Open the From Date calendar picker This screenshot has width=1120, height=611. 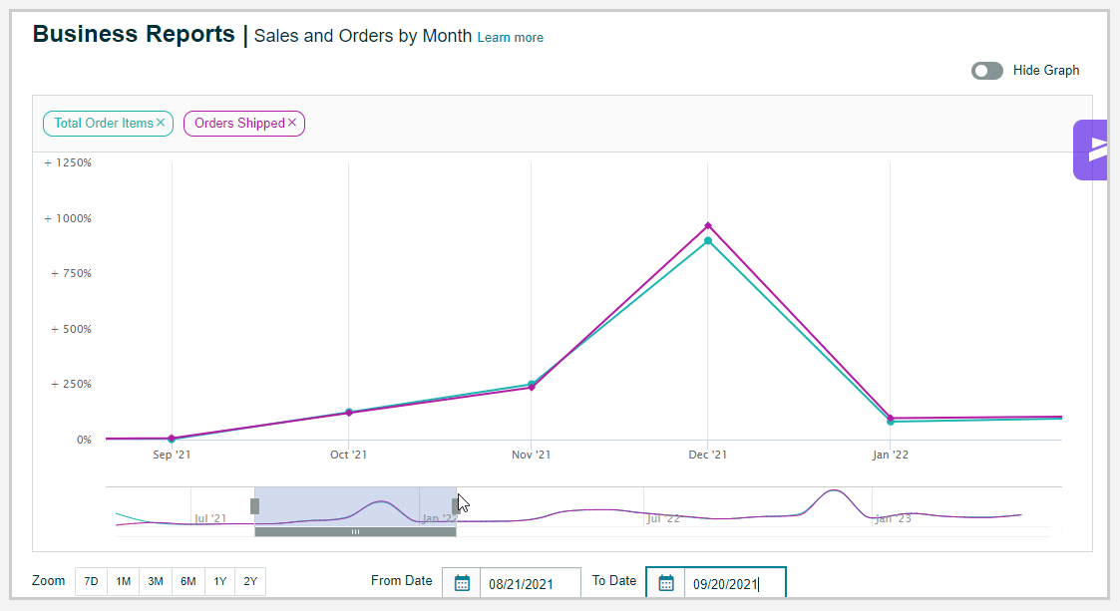pos(462,583)
